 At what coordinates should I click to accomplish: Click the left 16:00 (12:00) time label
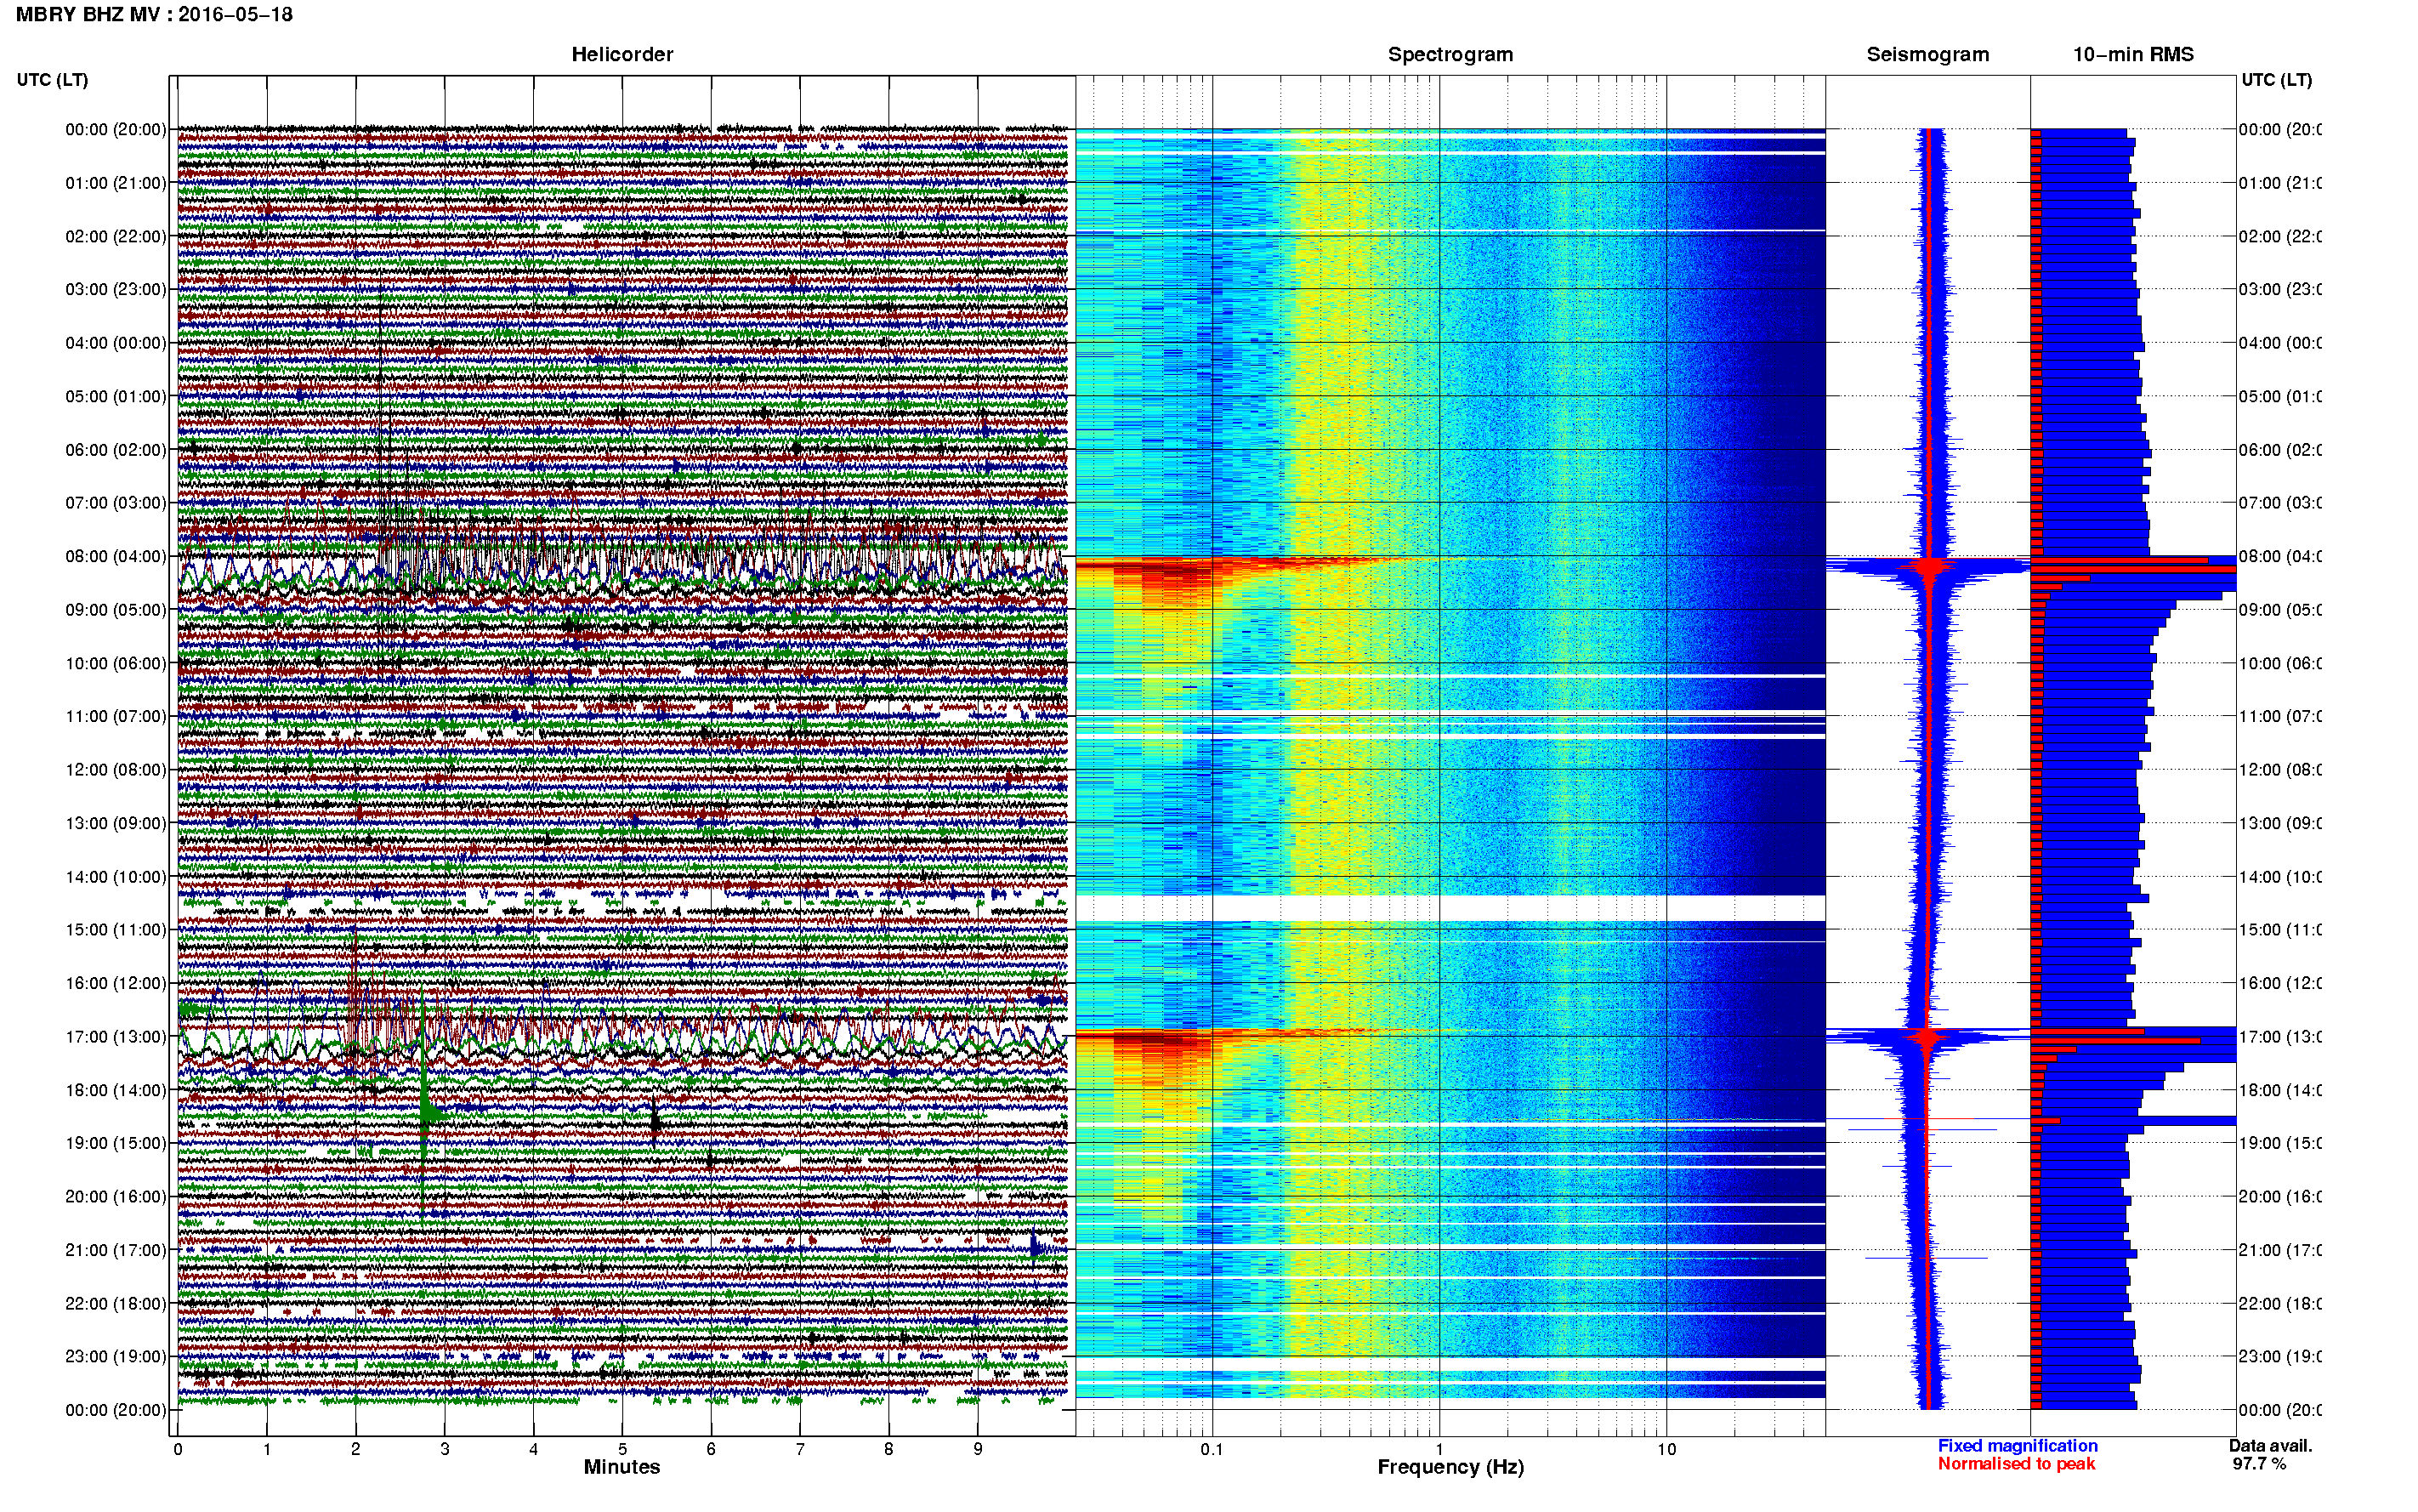116,983
